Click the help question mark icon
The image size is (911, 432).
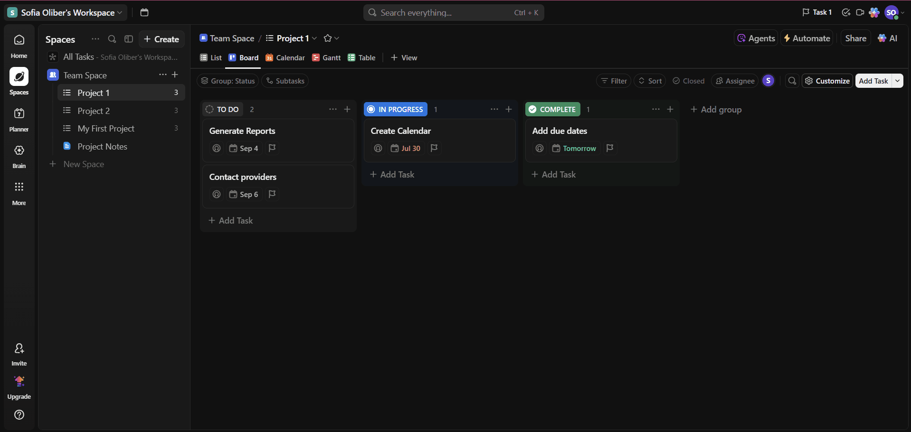click(x=19, y=414)
